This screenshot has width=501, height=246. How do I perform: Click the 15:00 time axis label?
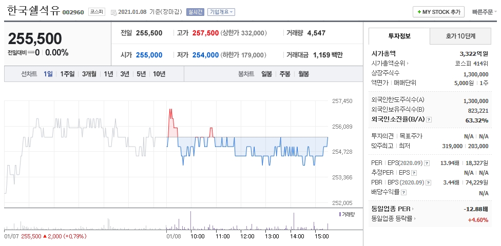tap(322, 236)
